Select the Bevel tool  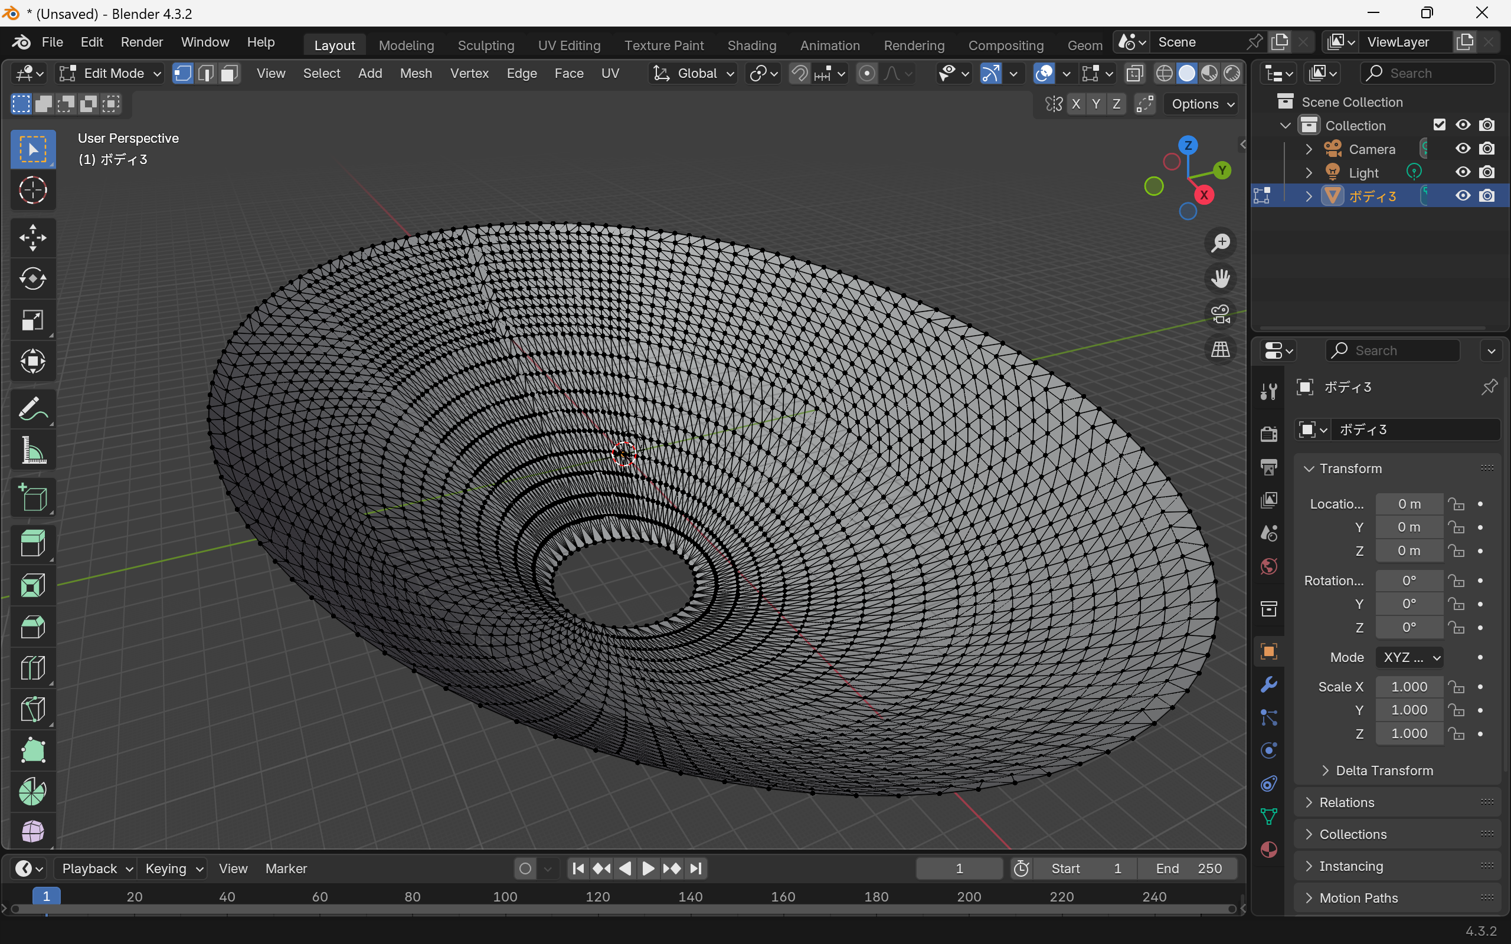(x=33, y=626)
